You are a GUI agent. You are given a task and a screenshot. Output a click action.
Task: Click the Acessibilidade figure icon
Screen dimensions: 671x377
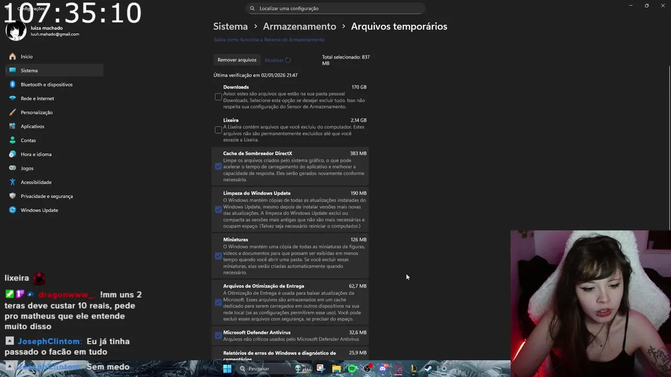(13, 182)
